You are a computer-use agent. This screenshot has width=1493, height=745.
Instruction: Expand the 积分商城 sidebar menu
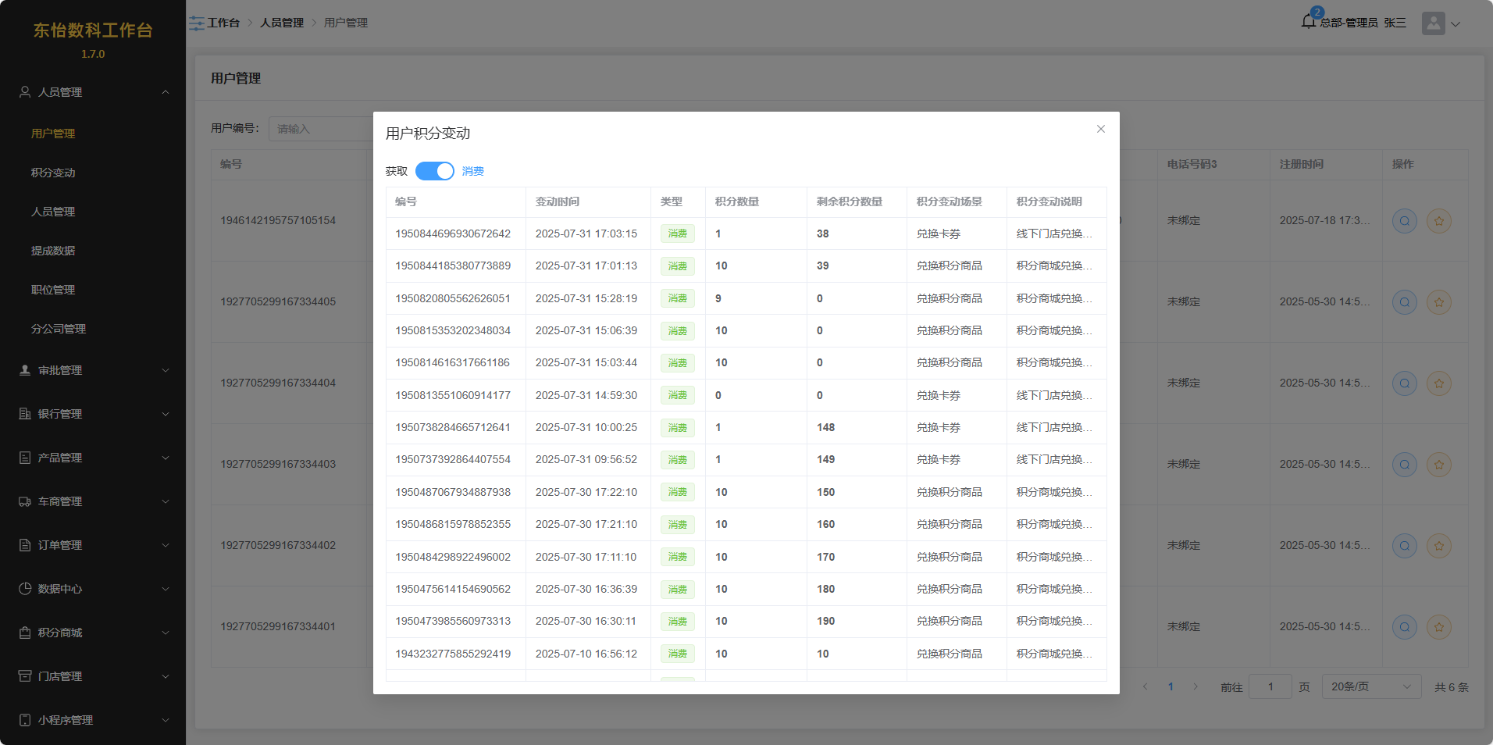pyautogui.click(x=93, y=633)
